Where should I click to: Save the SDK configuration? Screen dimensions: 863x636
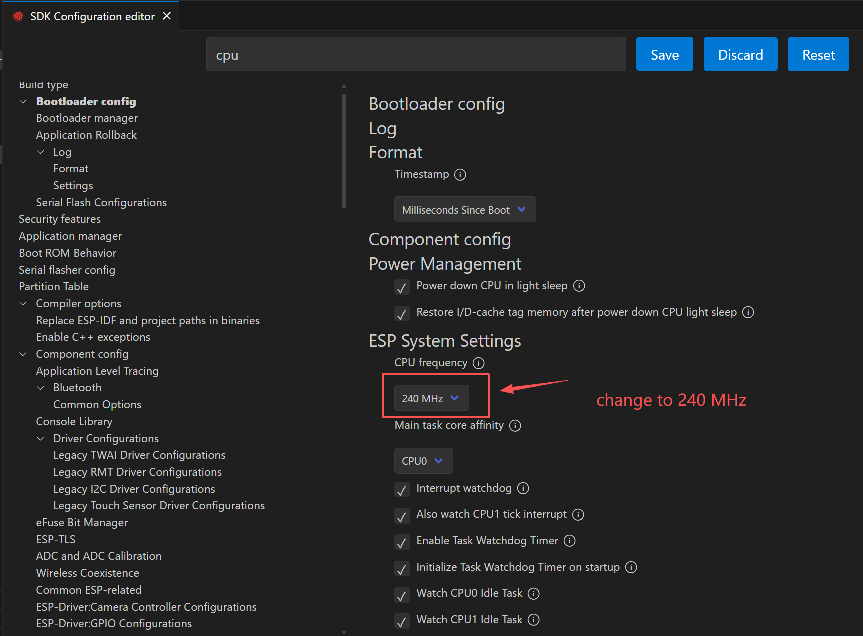(664, 54)
